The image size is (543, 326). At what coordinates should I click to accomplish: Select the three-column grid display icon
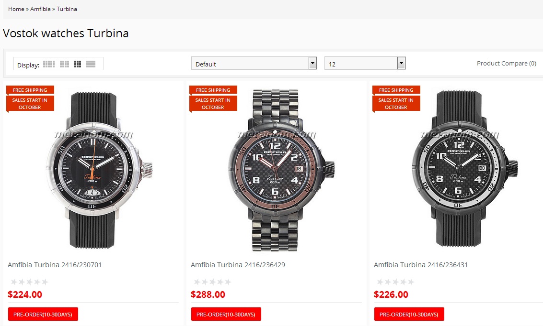[x=78, y=64]
